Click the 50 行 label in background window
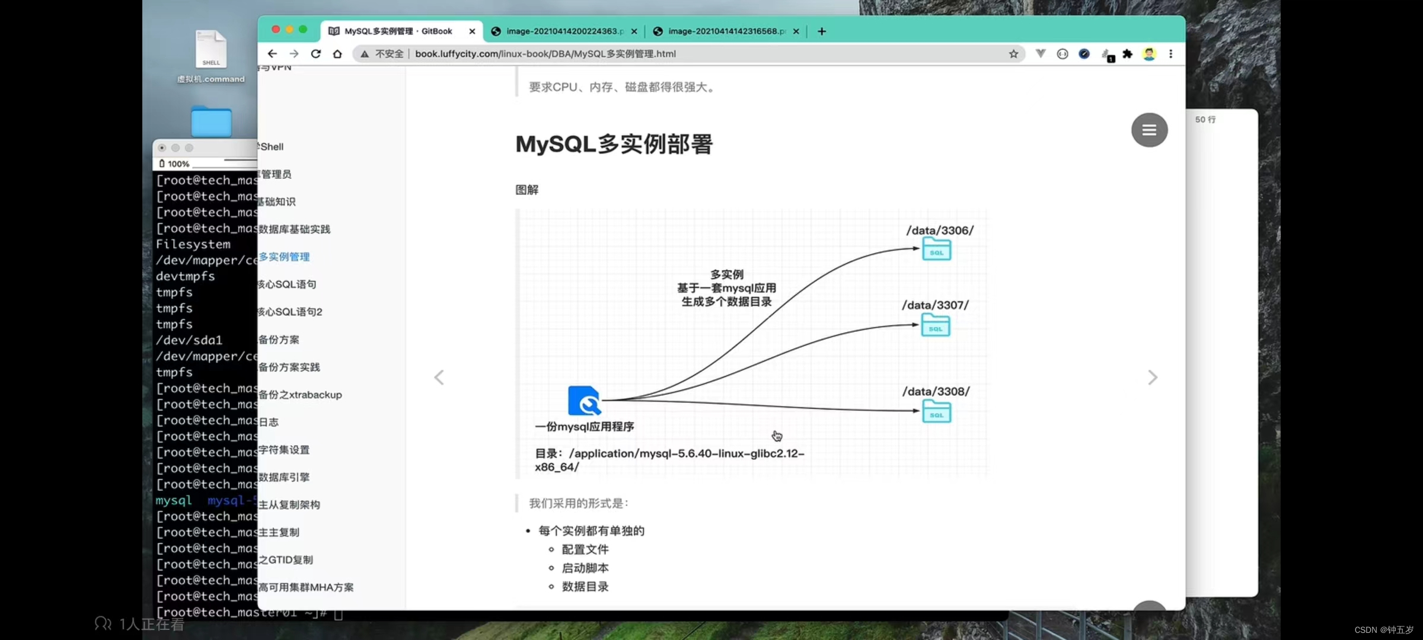 (1205, 119)
